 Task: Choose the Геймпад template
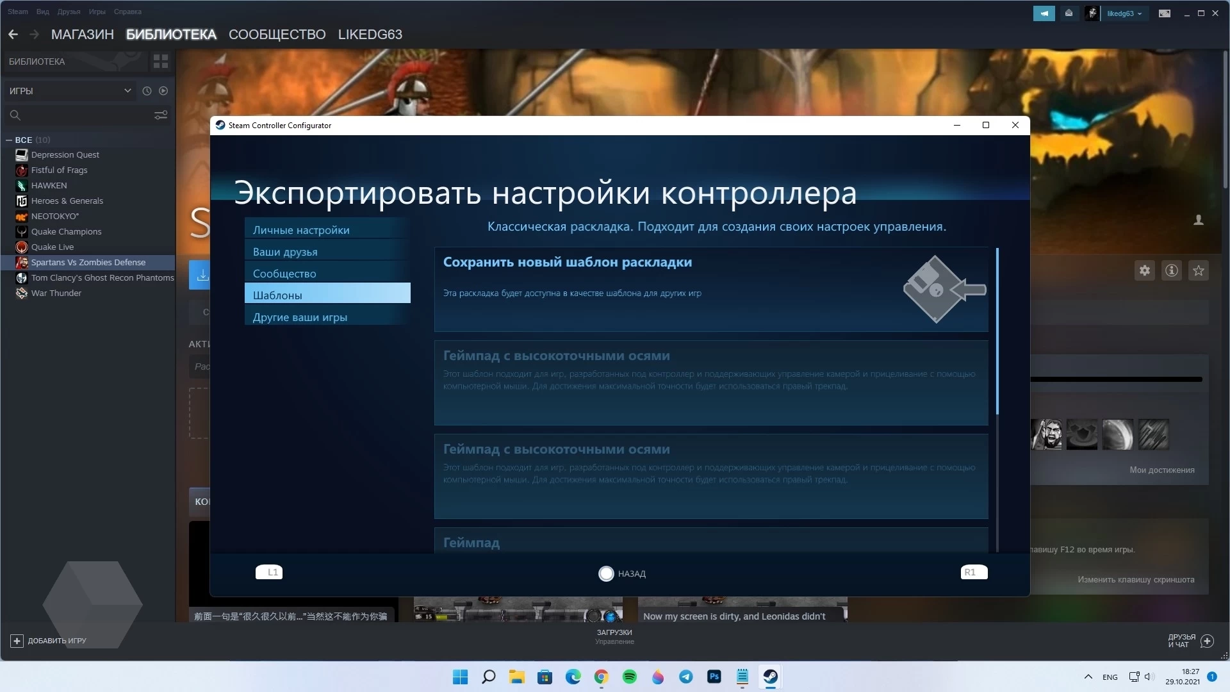click(711, 541)
